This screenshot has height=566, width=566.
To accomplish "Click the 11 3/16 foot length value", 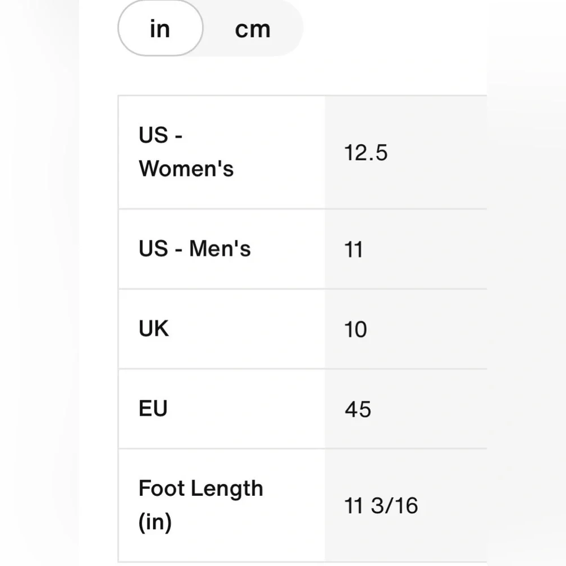I will (381, 505).
